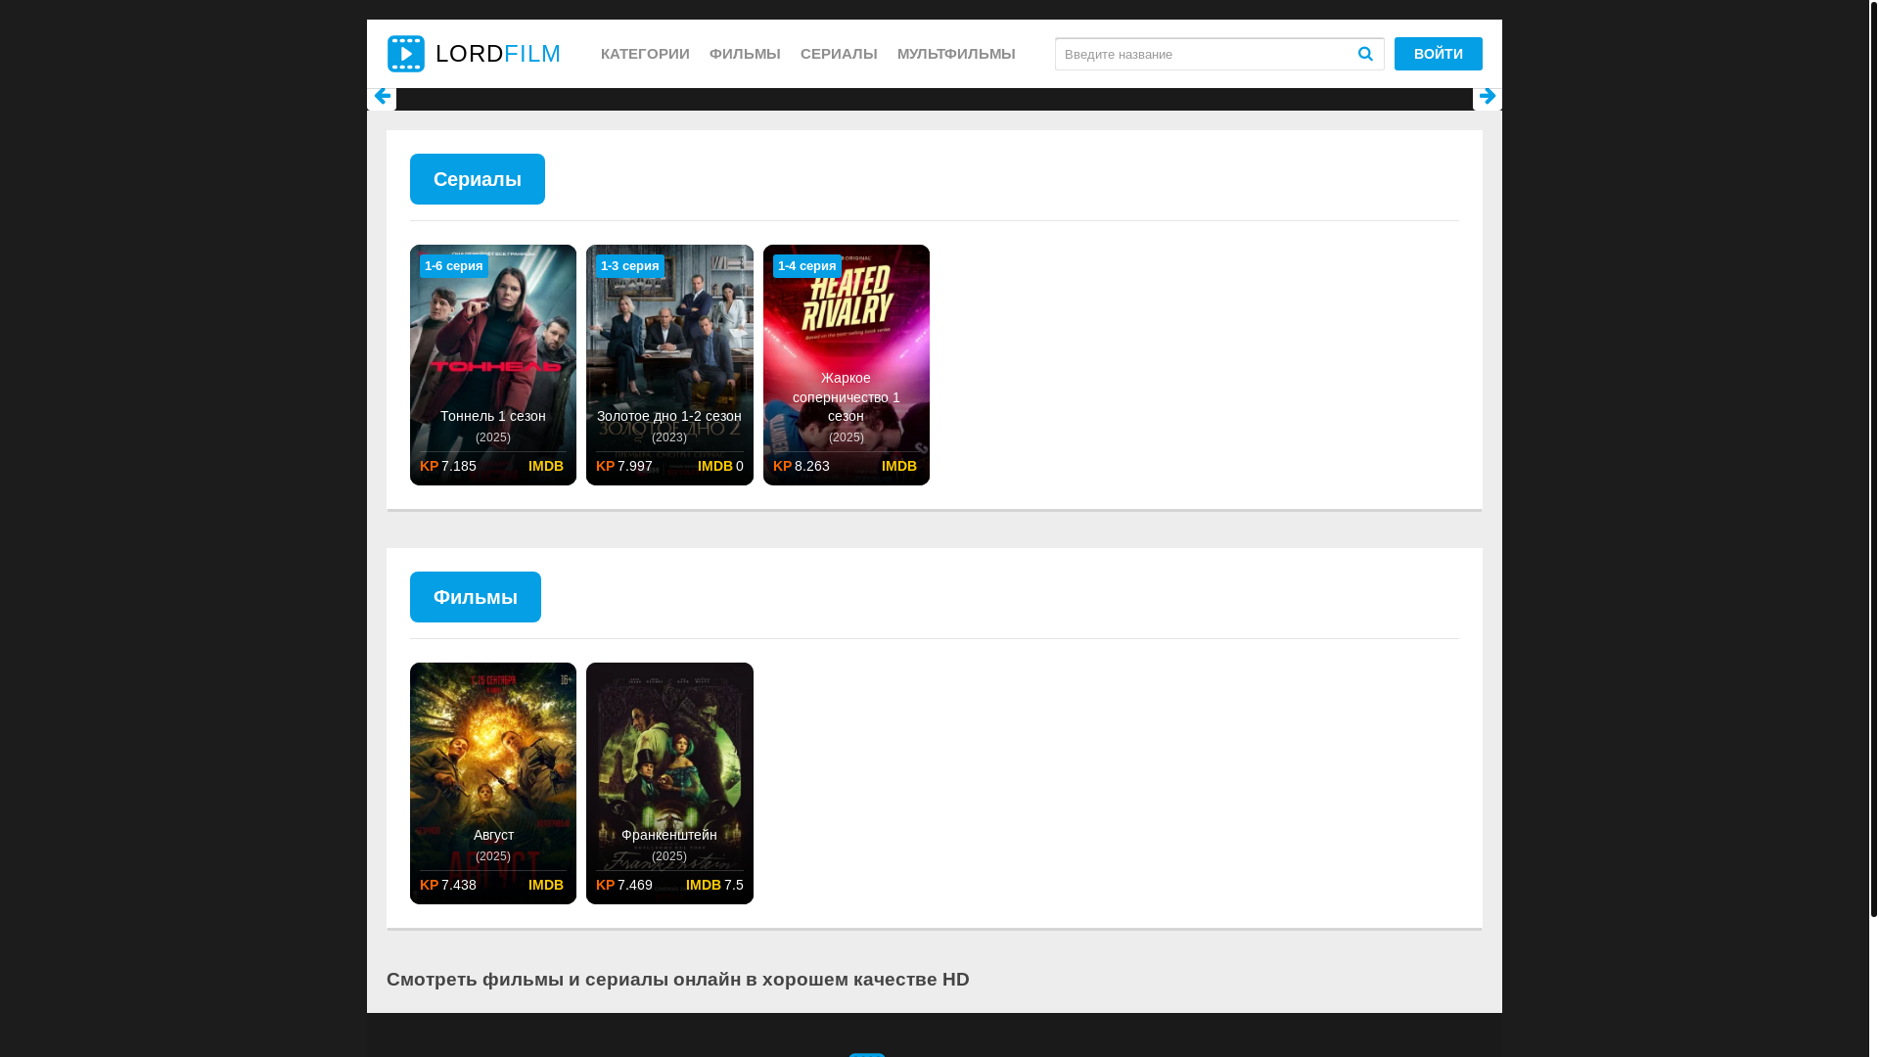Click the Жаркое соперничество 1 сезон title
The image size is (1879, 1057).
847,397
